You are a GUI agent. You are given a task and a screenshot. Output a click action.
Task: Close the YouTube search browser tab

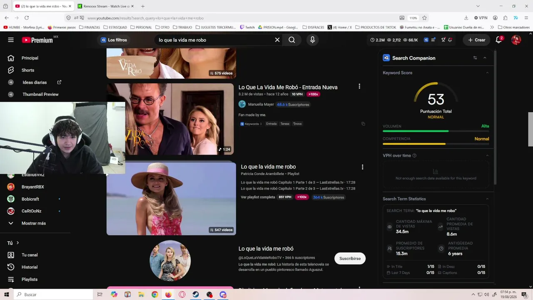pyautogui.click(x=70, y=6)
